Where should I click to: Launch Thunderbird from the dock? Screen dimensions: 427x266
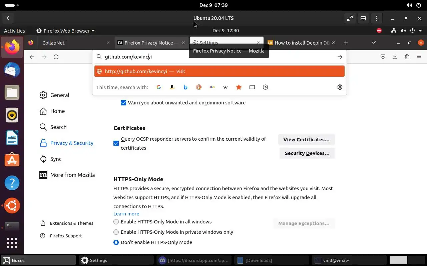pos(12,70)
